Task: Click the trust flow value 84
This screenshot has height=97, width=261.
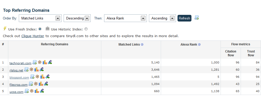Action: coord(258,62)
